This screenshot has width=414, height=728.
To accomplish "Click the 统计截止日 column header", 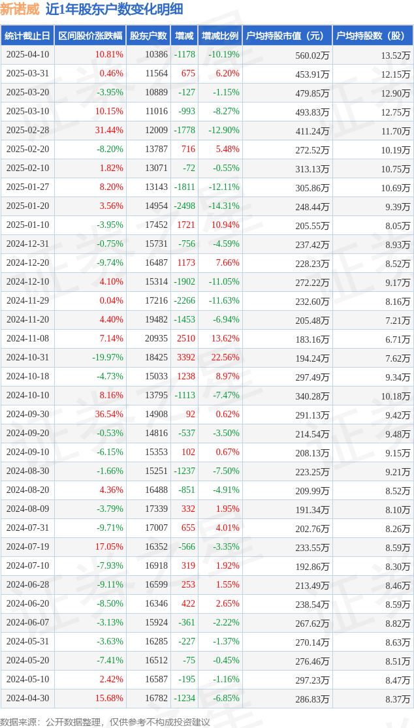I will coord(27,36).
